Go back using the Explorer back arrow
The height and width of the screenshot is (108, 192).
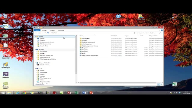pyautogui.click(x=36, y=33)
